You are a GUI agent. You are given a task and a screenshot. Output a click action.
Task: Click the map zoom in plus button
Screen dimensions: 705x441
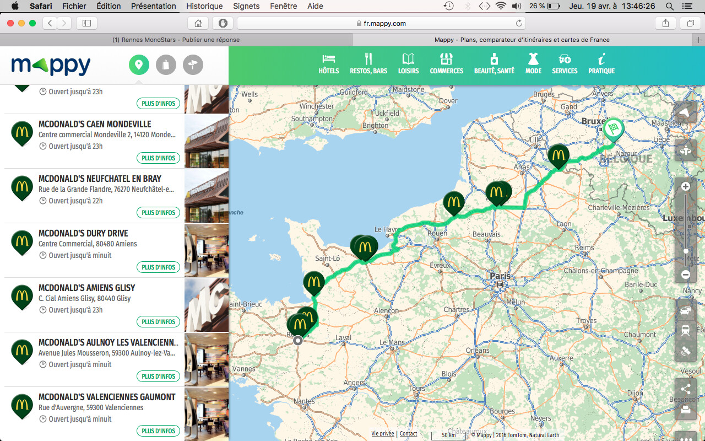pyautogui.click(x=686, y=186)
